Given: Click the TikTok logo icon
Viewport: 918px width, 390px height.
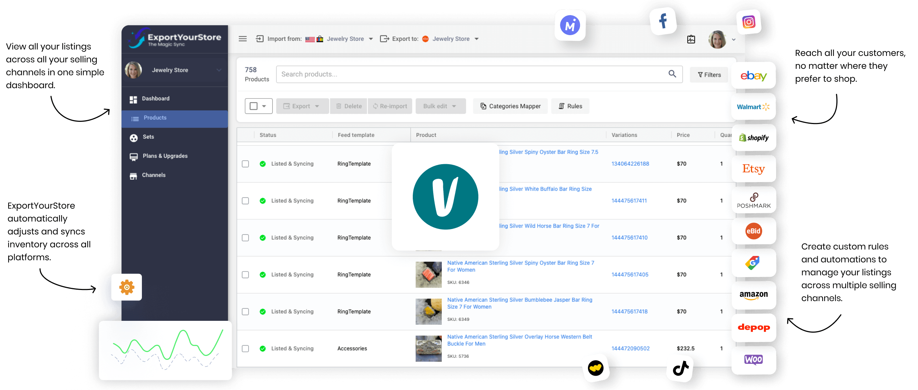Looking at the screenshot, I should 680,368.
